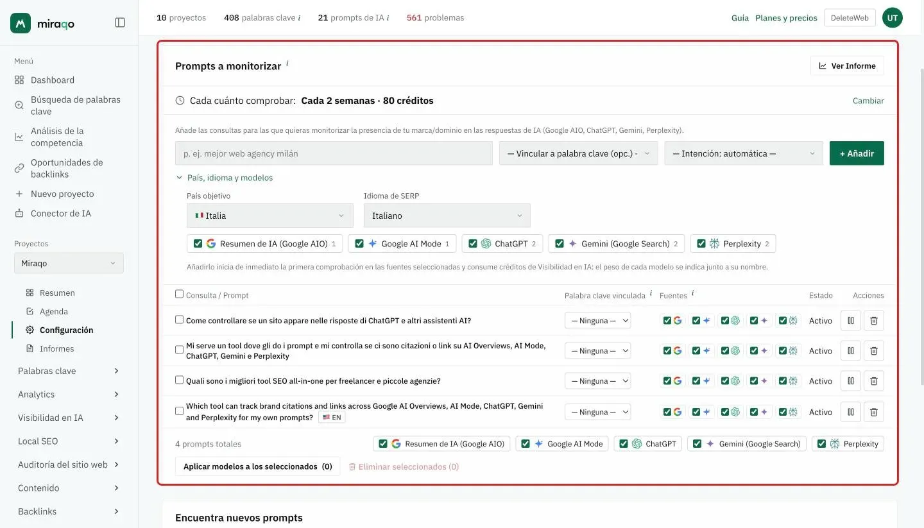Open the Vincular a palabra clave dropdown
This screenshot has width=924, height=528.
tap(578, 153)
